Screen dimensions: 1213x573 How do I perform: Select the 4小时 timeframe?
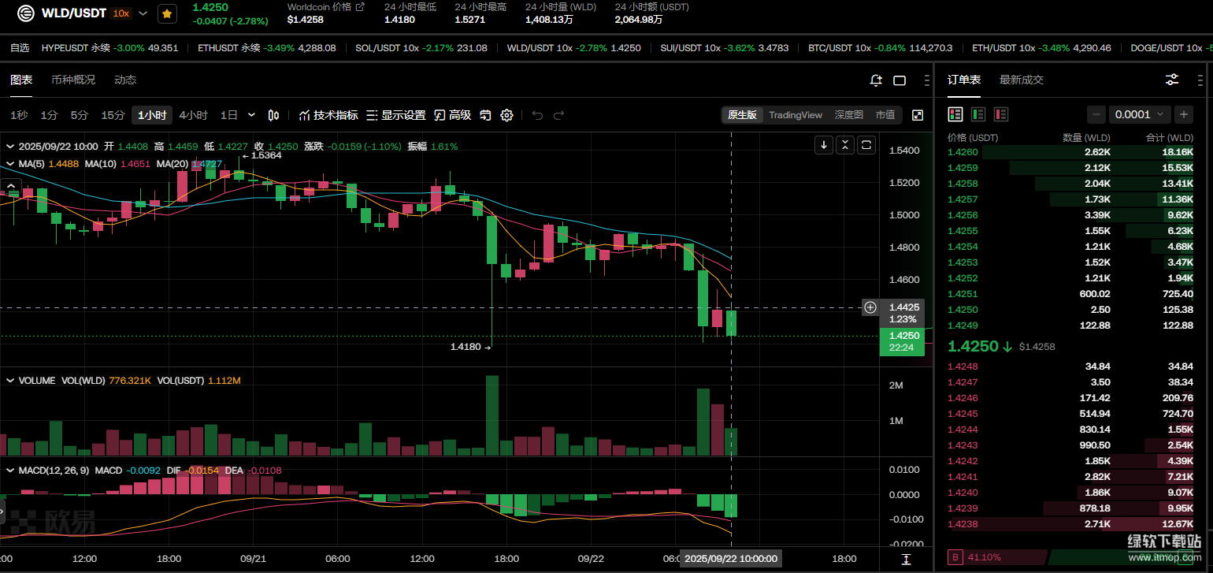[193, 115]
